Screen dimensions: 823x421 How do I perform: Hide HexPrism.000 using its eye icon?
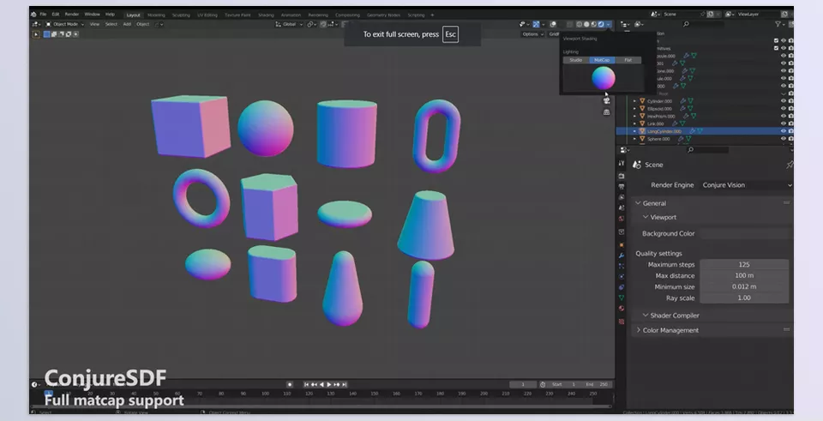pyautogui.click(x=784, y=116)
